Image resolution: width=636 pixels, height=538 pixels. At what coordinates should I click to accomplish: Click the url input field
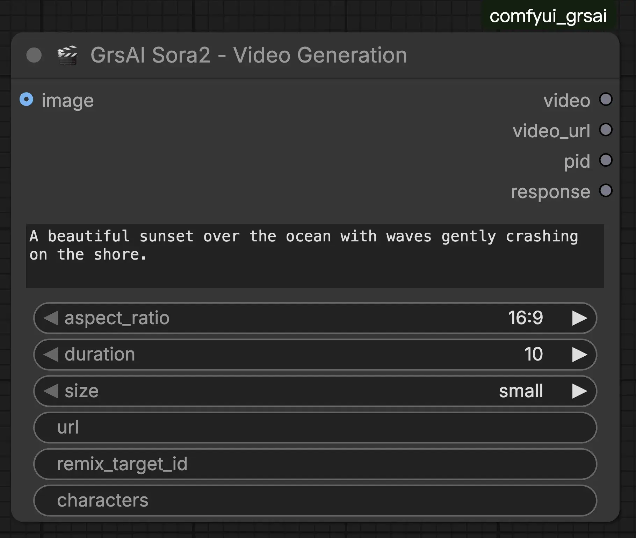315,428
